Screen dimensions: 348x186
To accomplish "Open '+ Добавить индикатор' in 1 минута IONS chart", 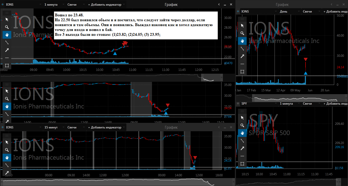I will [x=106, y=4].
